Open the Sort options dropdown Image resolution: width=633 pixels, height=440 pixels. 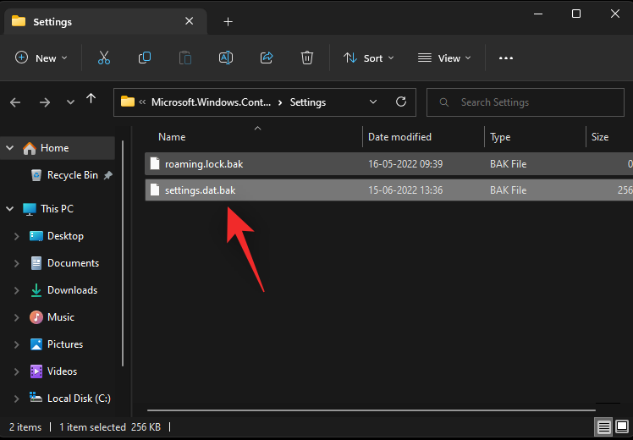(x=369, y=58)
